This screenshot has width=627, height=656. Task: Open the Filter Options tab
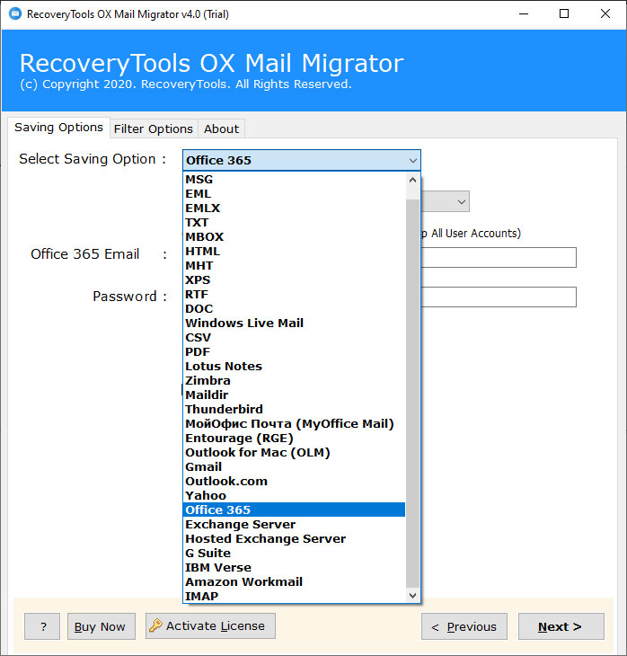click(x=154, y=129)
